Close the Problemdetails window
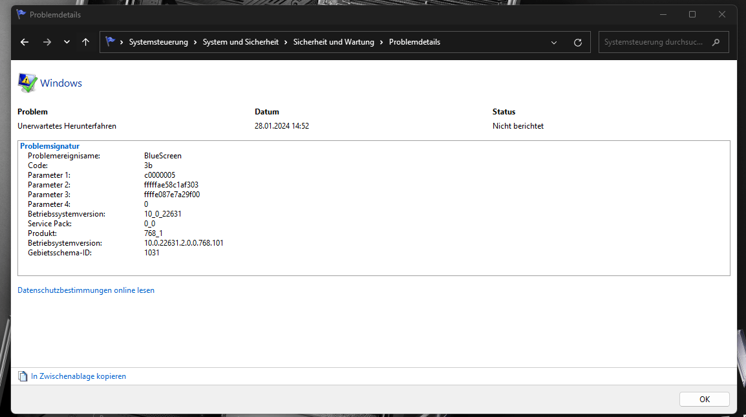The width and height of the screenshot is (746, 417). tap(721, 15)
